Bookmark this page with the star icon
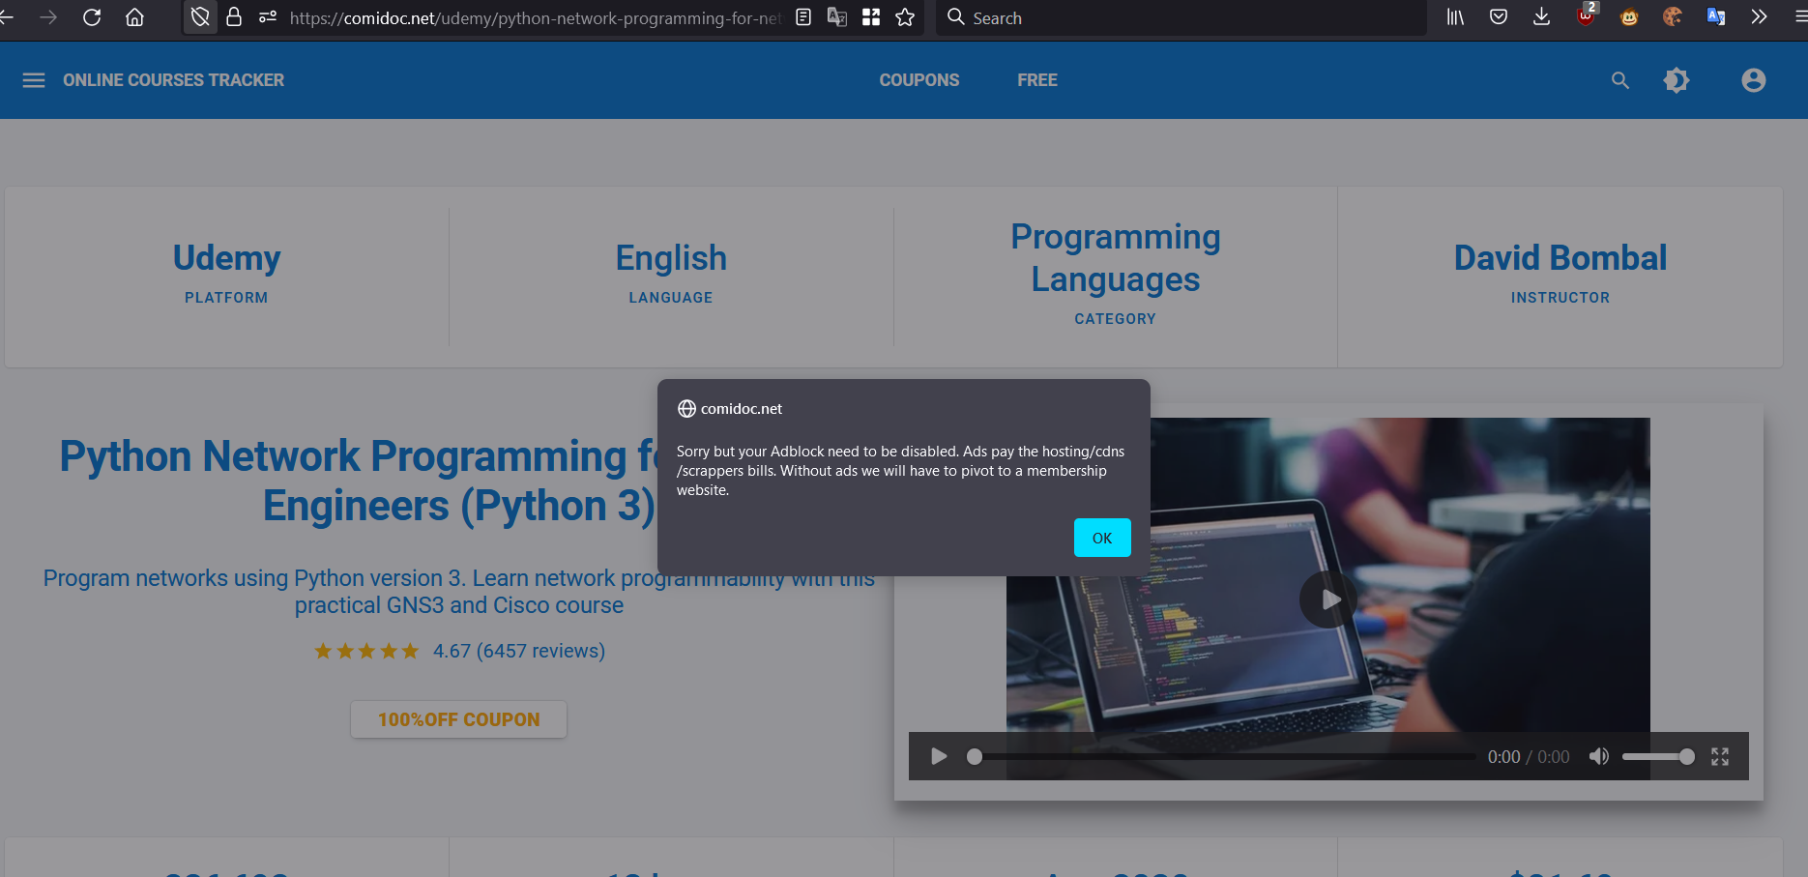1808x877 pixels. pyautogui.click(x=905, y=17)
